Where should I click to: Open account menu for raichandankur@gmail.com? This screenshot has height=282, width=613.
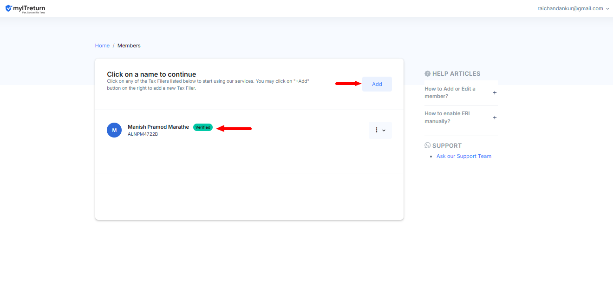click(x=573, y=8)
